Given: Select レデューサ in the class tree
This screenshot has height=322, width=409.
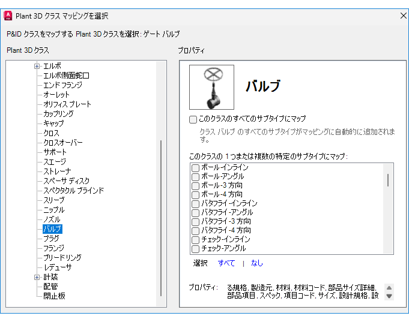Looking at the screenshot, I should point(58,267).
